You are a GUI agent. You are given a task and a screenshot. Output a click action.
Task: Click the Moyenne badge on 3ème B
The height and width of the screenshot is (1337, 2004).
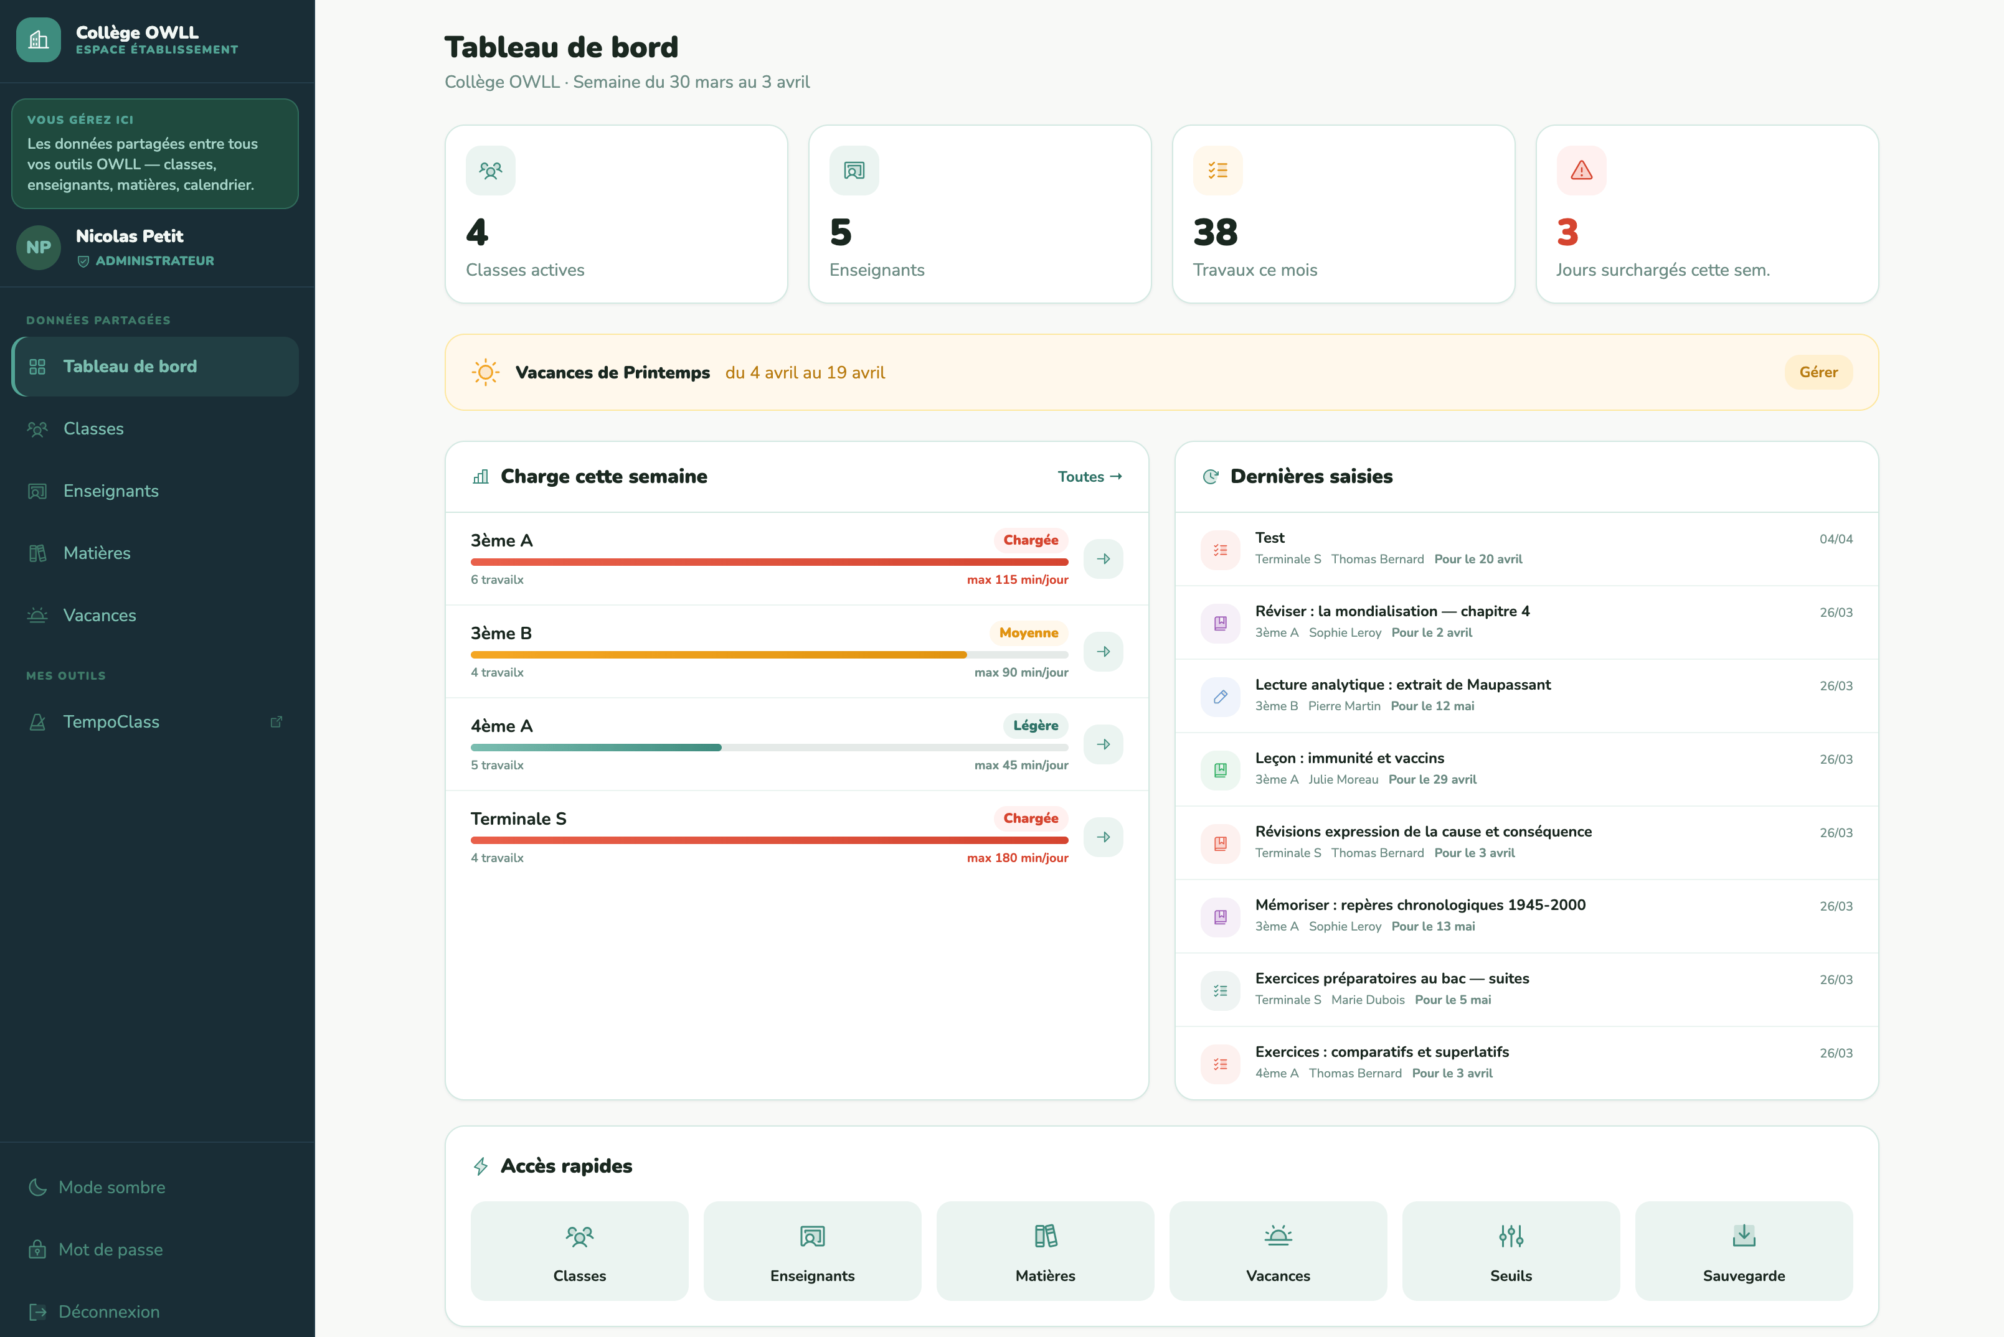pos(1028,634)
